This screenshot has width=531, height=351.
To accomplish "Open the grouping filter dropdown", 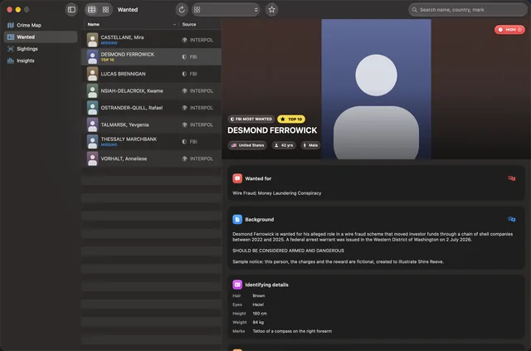I will pyautogui.click(x=226, y=9).
